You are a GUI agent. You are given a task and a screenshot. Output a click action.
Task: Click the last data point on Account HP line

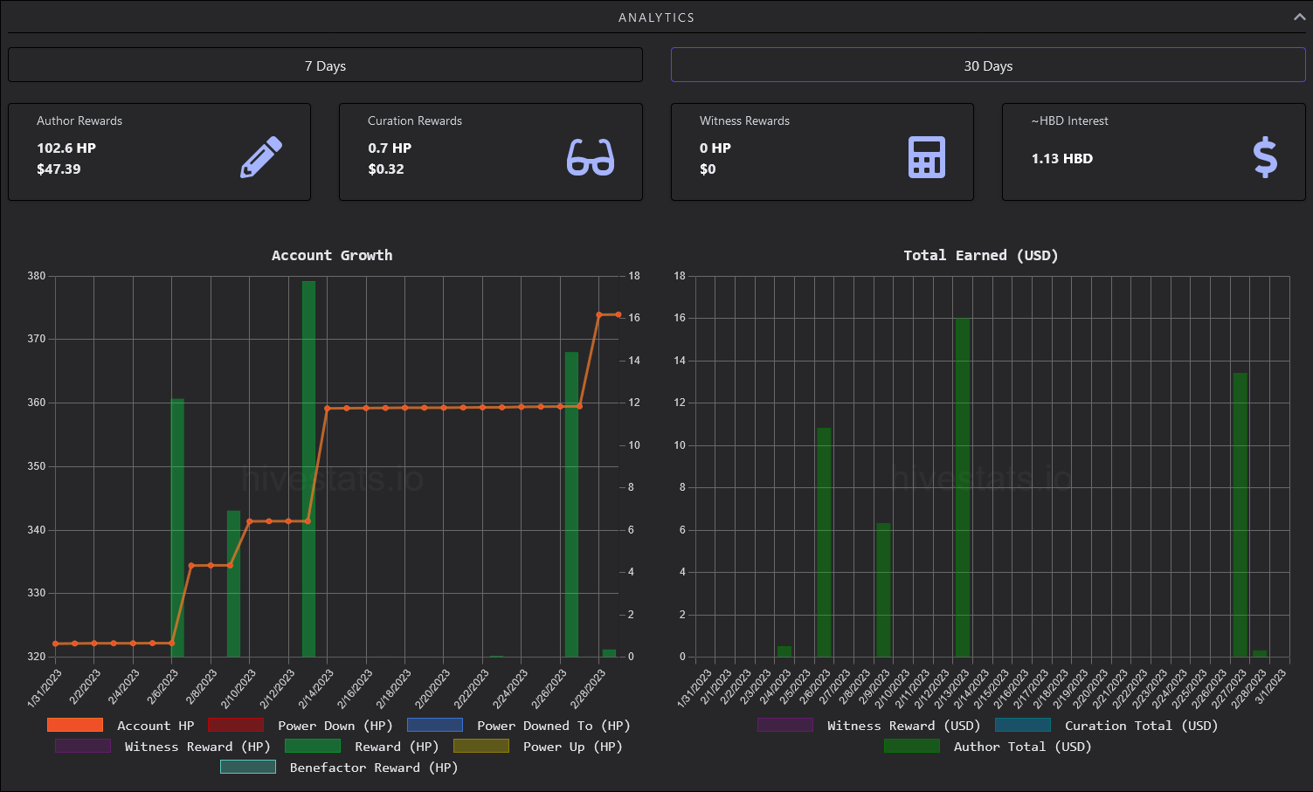(618, 314)
